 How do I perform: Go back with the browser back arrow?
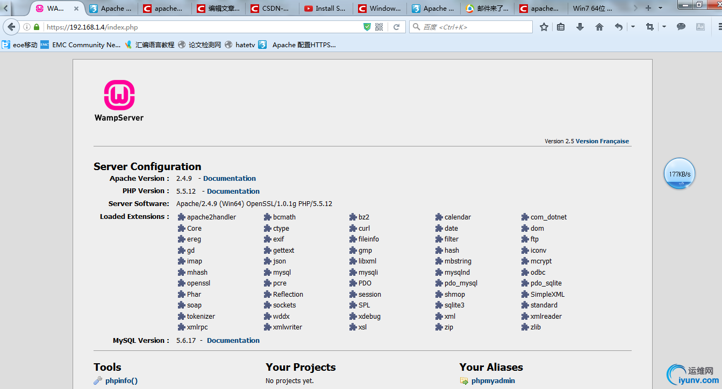[11, 27]
